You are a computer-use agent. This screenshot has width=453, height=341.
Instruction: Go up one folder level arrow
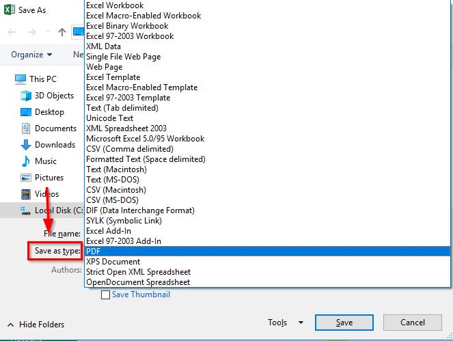point(61,32)
